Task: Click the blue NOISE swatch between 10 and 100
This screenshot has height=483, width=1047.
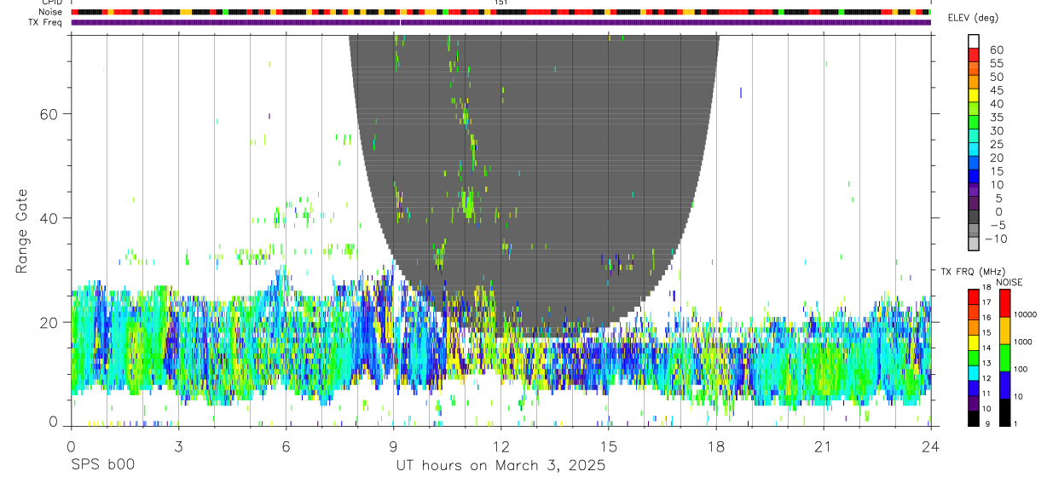Action: click(x=1005, y=384)
